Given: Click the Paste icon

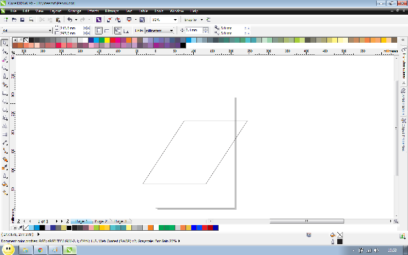Looking at the screenshot, I should tap(58, 20).
